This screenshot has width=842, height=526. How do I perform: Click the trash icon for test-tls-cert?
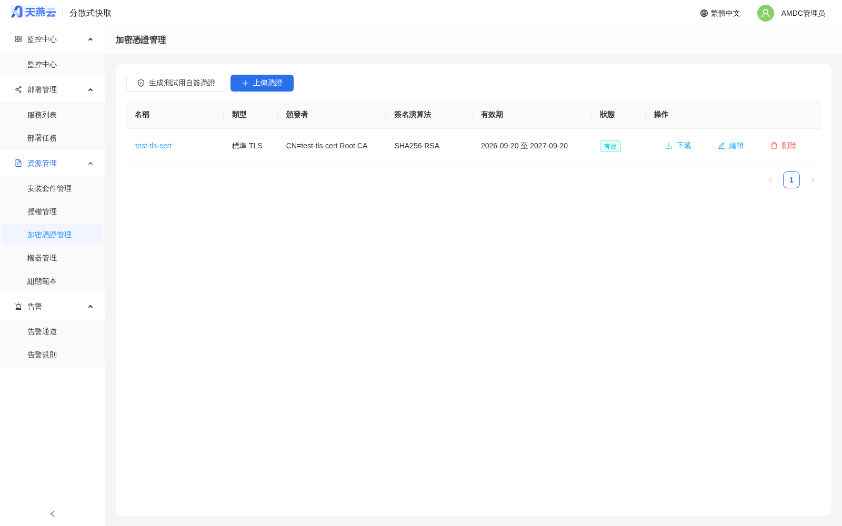click(774, 146)
